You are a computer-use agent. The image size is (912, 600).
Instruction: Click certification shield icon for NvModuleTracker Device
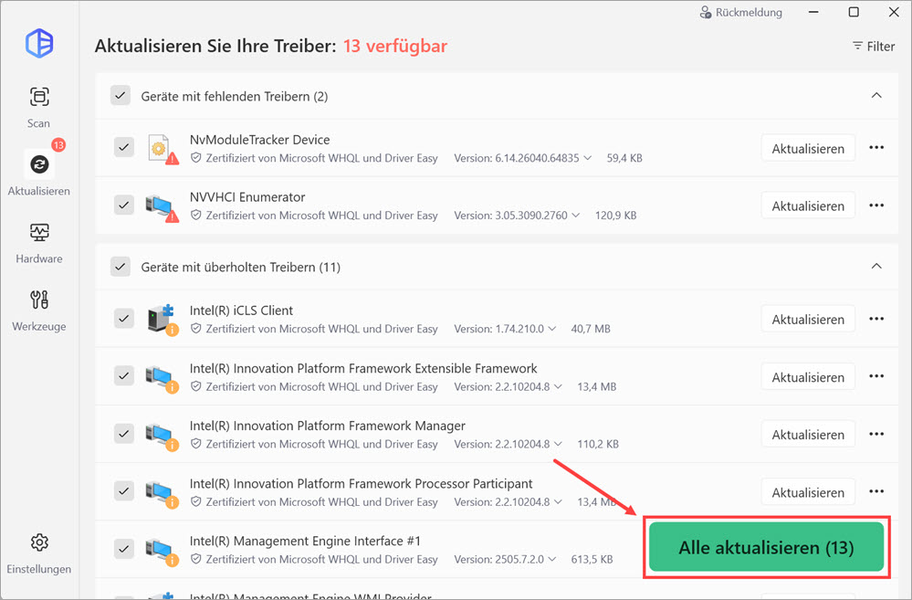click(x=196, y=158)
